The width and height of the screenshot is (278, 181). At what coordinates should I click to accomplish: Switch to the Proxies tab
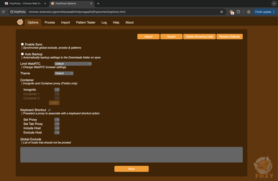pyautogui.click(x=50, y=22)
